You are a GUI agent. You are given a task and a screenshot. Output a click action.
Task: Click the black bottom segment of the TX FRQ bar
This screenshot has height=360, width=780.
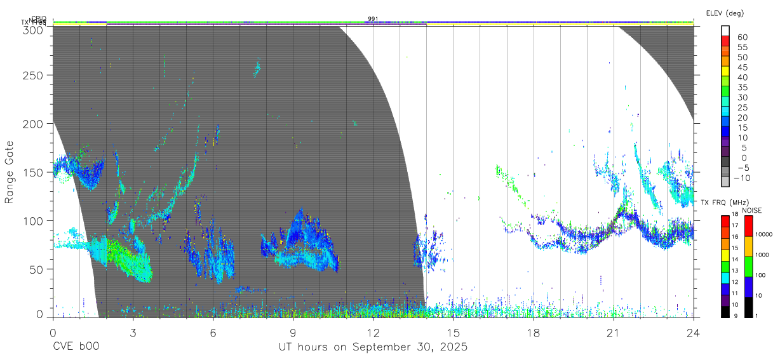(x=725, y=311)
